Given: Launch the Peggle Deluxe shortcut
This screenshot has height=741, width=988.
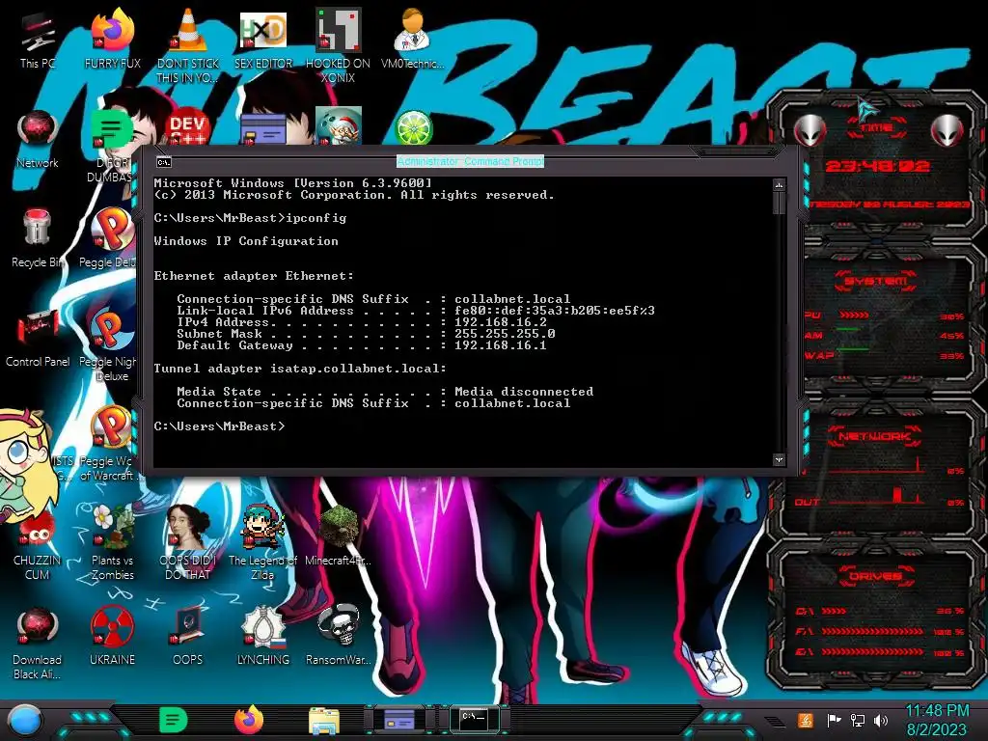Looking at the screenshot, I should click(111, 238).
